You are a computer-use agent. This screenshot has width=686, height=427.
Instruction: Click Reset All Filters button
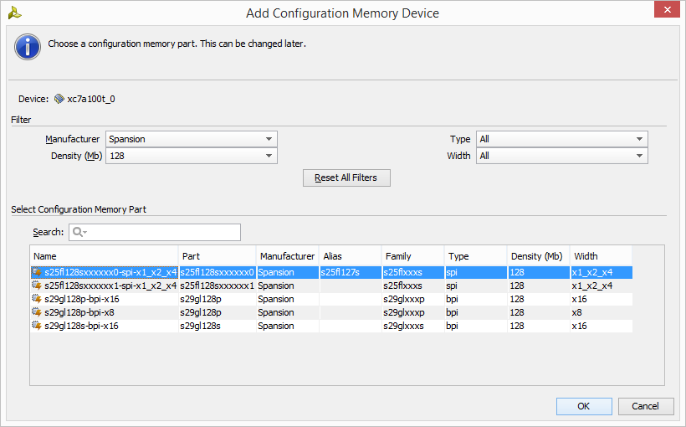coord(346,177)
